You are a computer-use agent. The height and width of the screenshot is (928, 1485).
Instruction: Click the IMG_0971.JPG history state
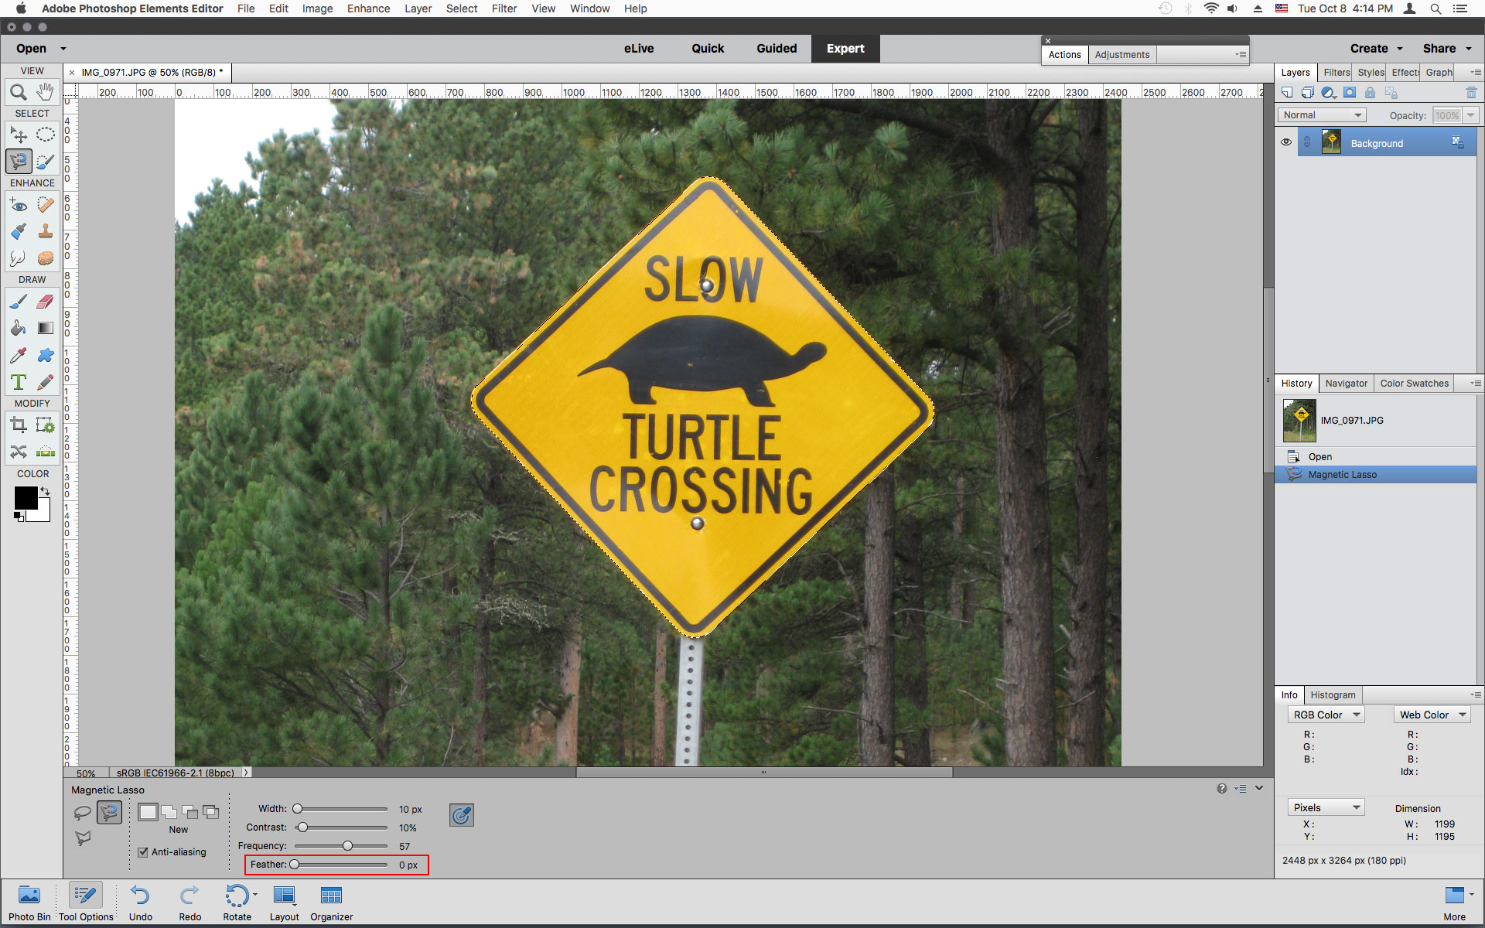pyautogui.click(x=1379, y=420)
